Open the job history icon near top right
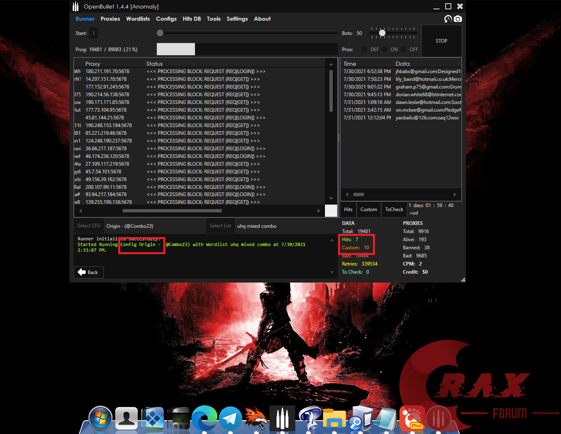 [448, 19]
